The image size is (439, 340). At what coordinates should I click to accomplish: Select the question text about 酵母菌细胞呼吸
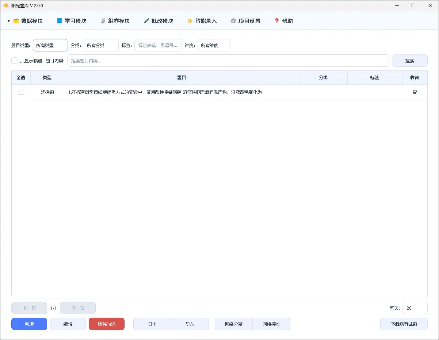tap(165, 92)
